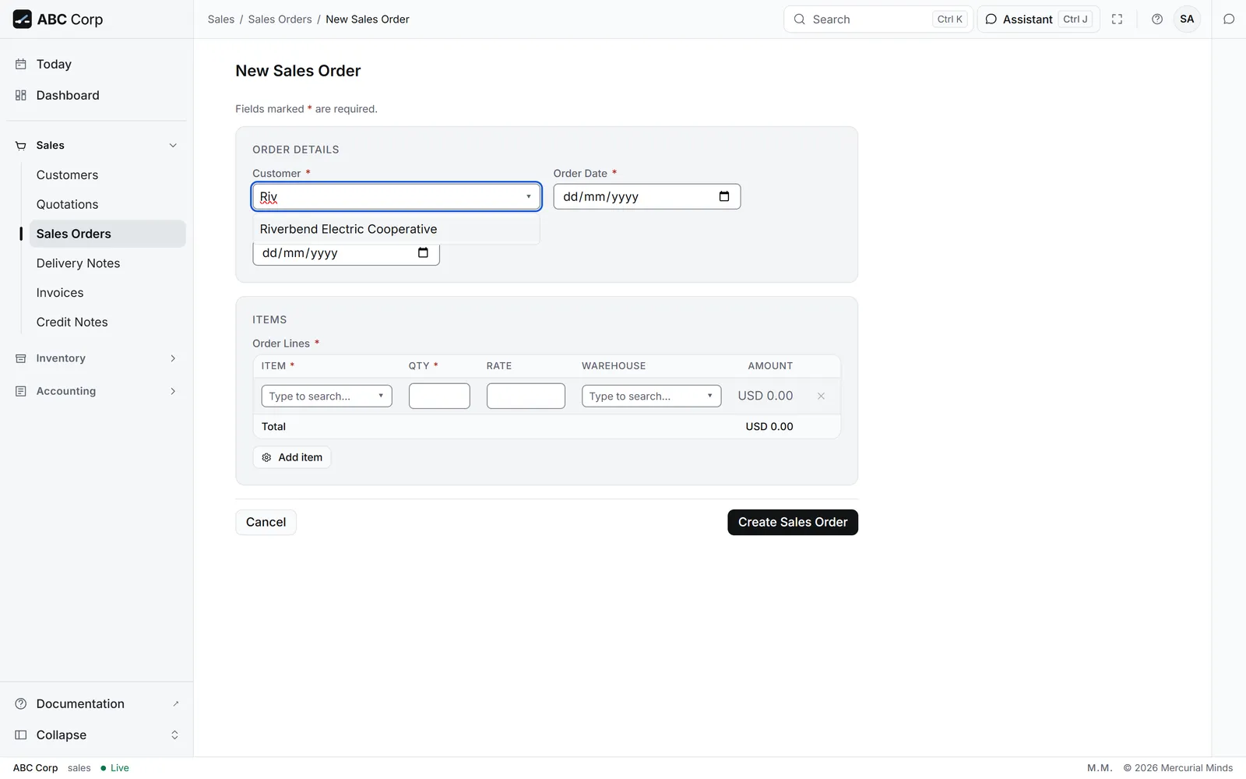Open the Order Date calendar picker
This screenshot has height=779, width=1246.
724,196
